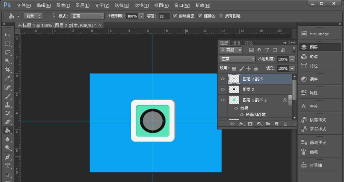This screenshot has width=344, height=182.
Task: Select the Magic Wand tool
Action: pyautogui.click(x=8, y=61)
